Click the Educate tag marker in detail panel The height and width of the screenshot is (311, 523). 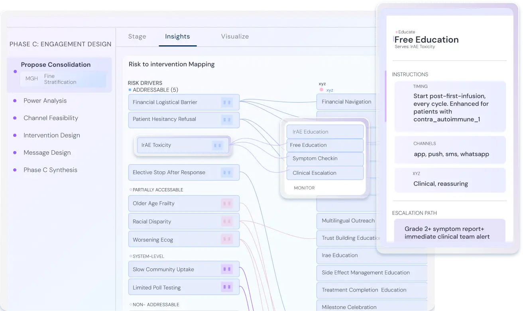pyautogui.click(x=397, y=32)
